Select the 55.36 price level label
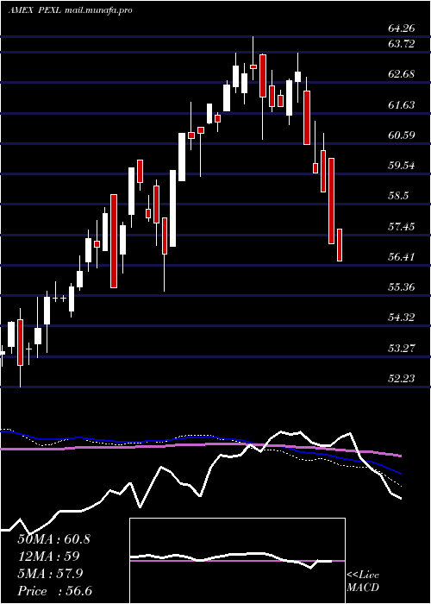 (402, 287)
